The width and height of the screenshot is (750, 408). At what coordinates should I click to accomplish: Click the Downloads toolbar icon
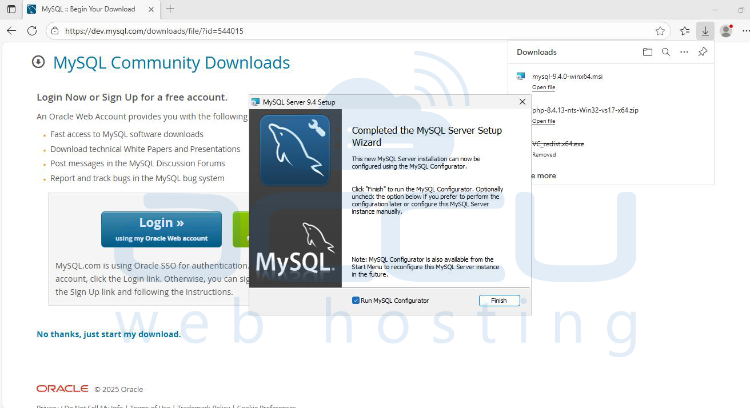pyautogui.click(x=705, y=31)
